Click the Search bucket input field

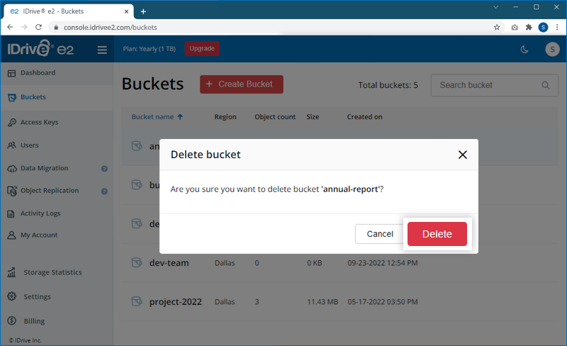click(x=485, y=85)
